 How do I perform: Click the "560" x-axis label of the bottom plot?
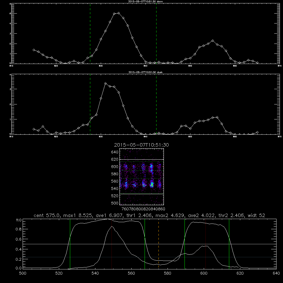tap(131, 273)
